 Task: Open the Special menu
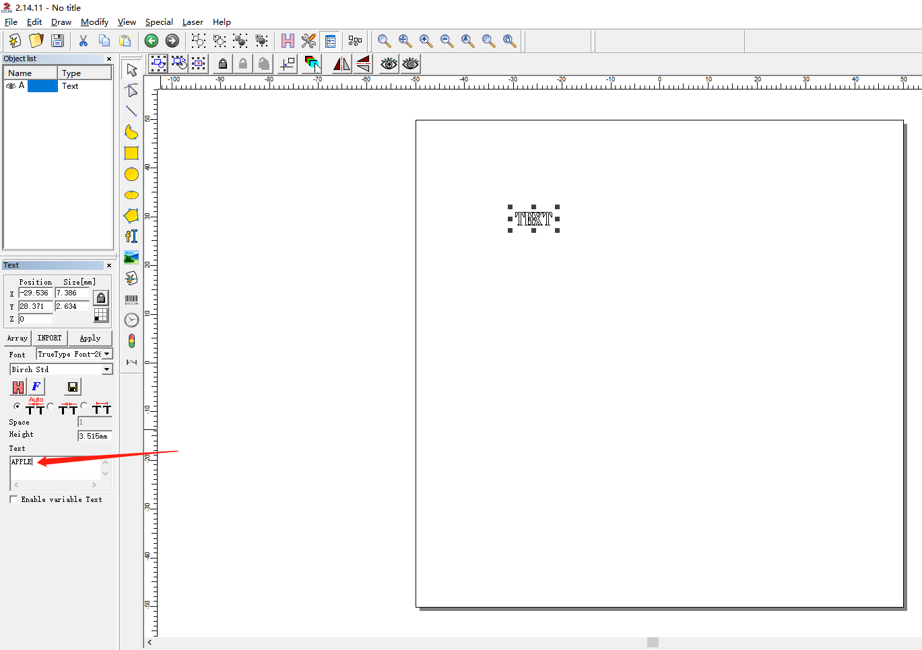pyautogui.click(x=159, y=22)
